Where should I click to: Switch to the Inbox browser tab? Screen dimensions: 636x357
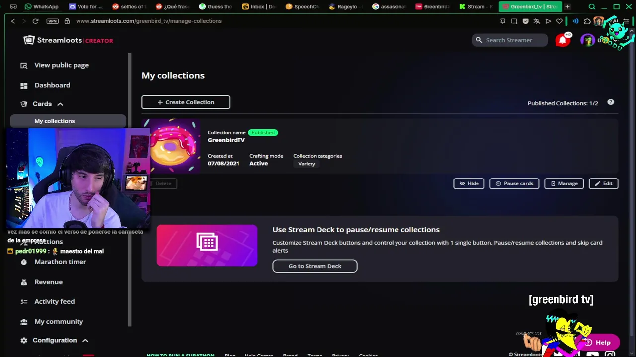tap(259, 7)
